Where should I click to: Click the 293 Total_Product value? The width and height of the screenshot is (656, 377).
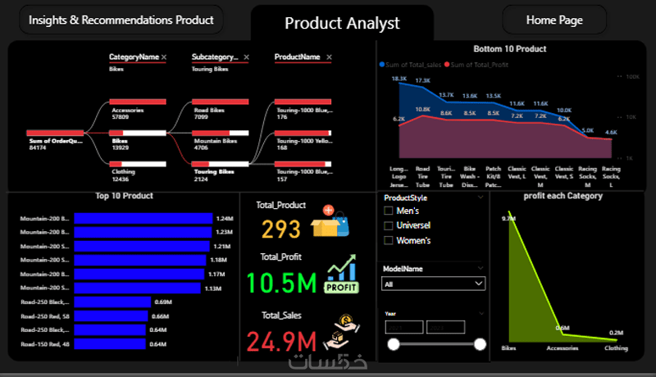280,229
